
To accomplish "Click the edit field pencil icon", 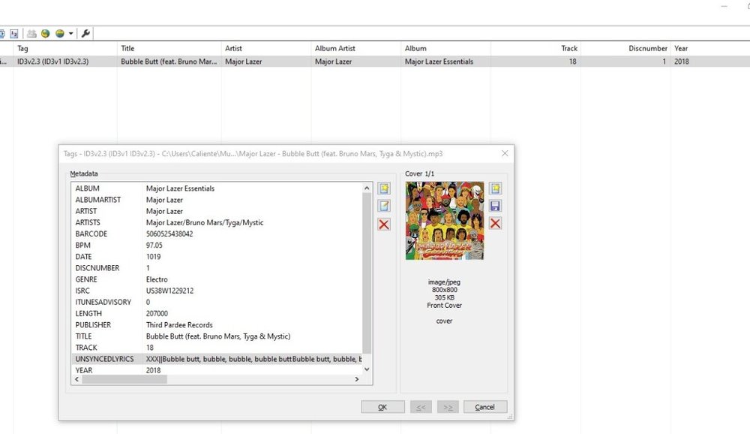I will pos(384,206).
